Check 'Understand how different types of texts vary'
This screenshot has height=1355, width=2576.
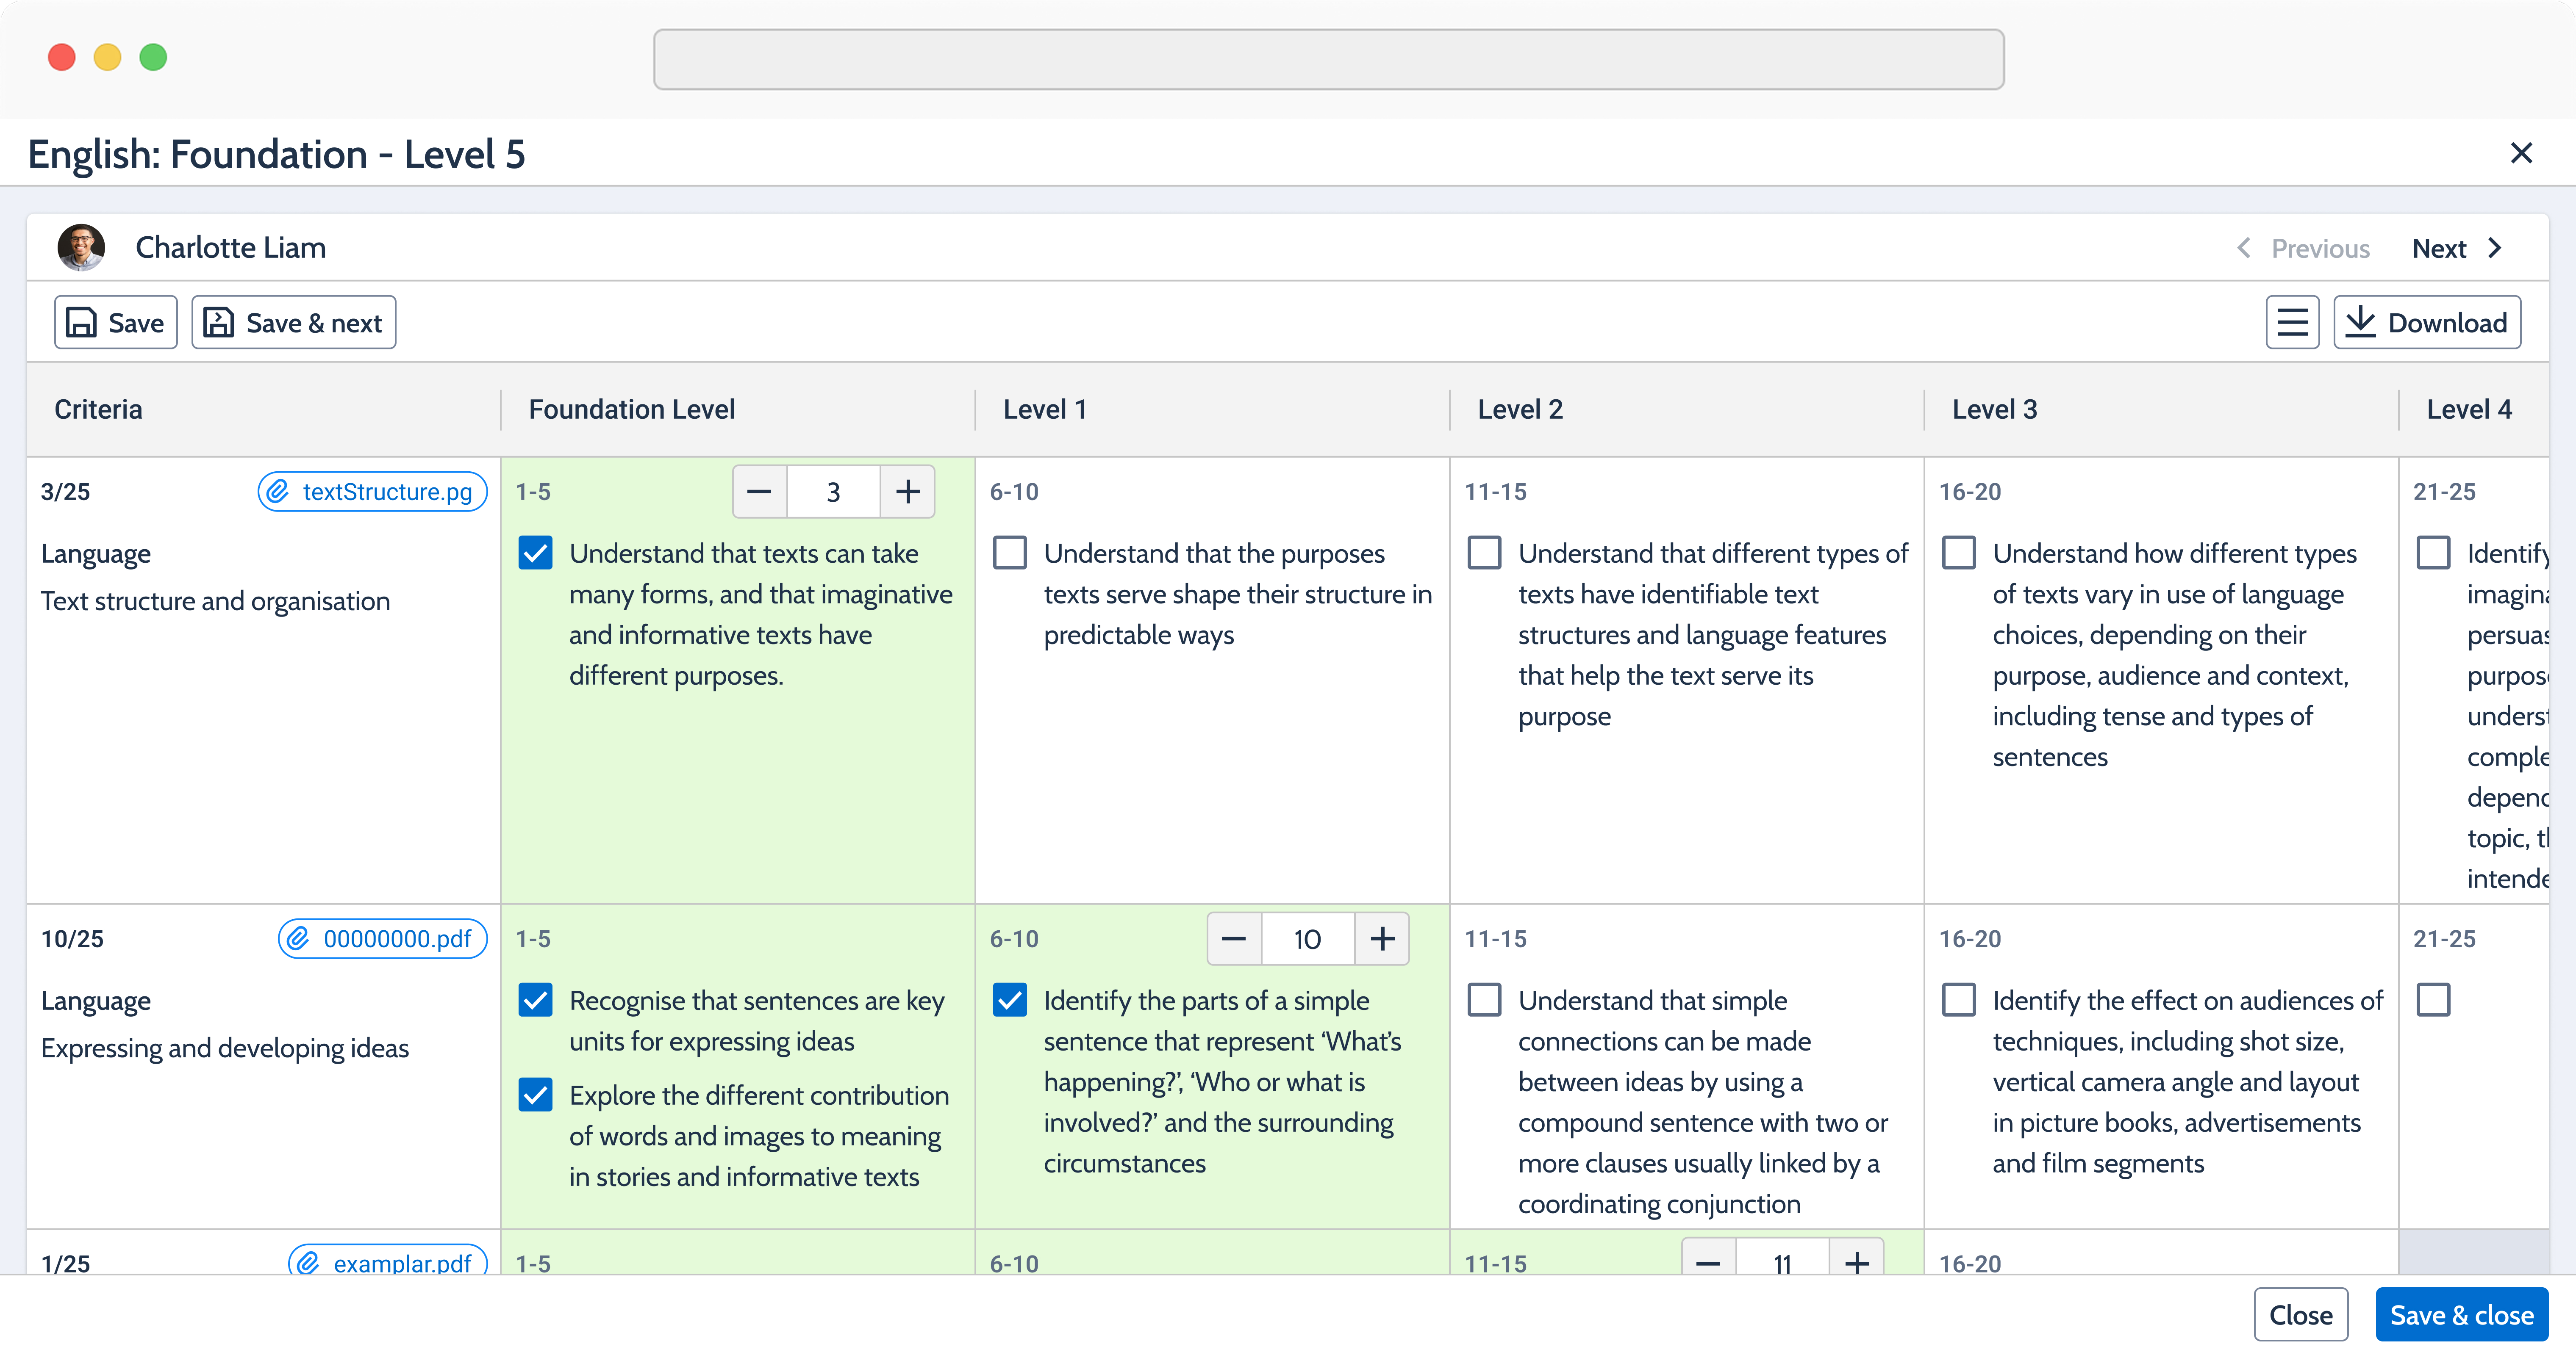click(x=1959, y=553)
